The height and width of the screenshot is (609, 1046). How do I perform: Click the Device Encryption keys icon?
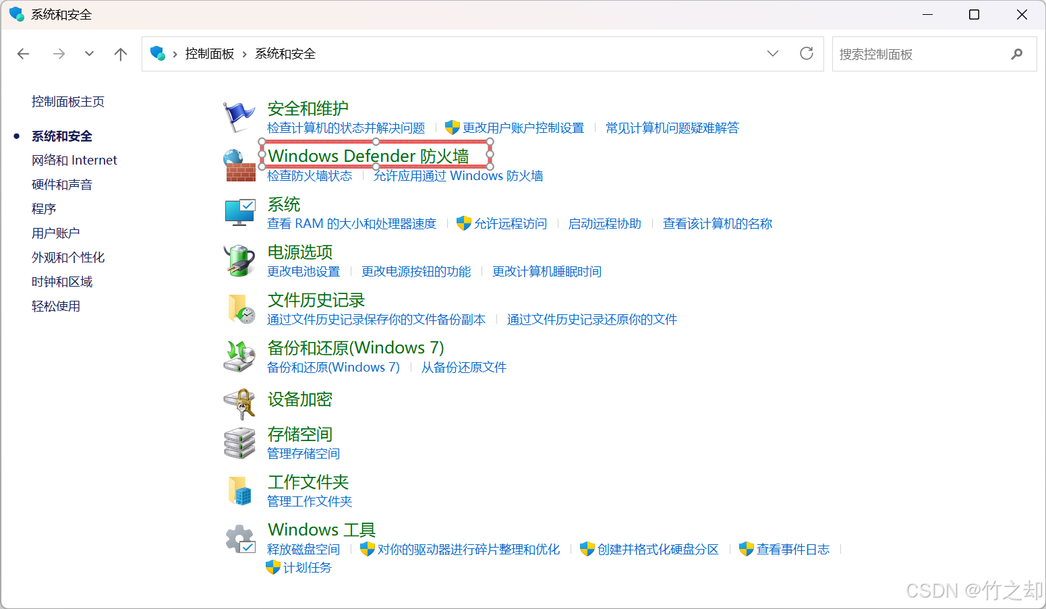click(239, 404)
